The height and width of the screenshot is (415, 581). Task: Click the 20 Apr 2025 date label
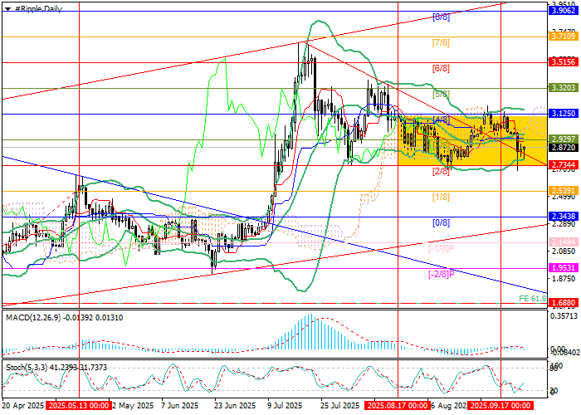point(23,405)
